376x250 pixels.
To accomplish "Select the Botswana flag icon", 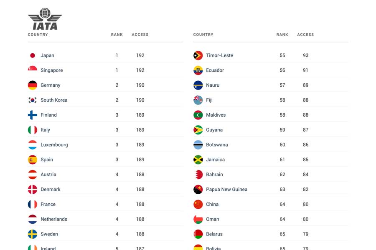I will point(198,145).
